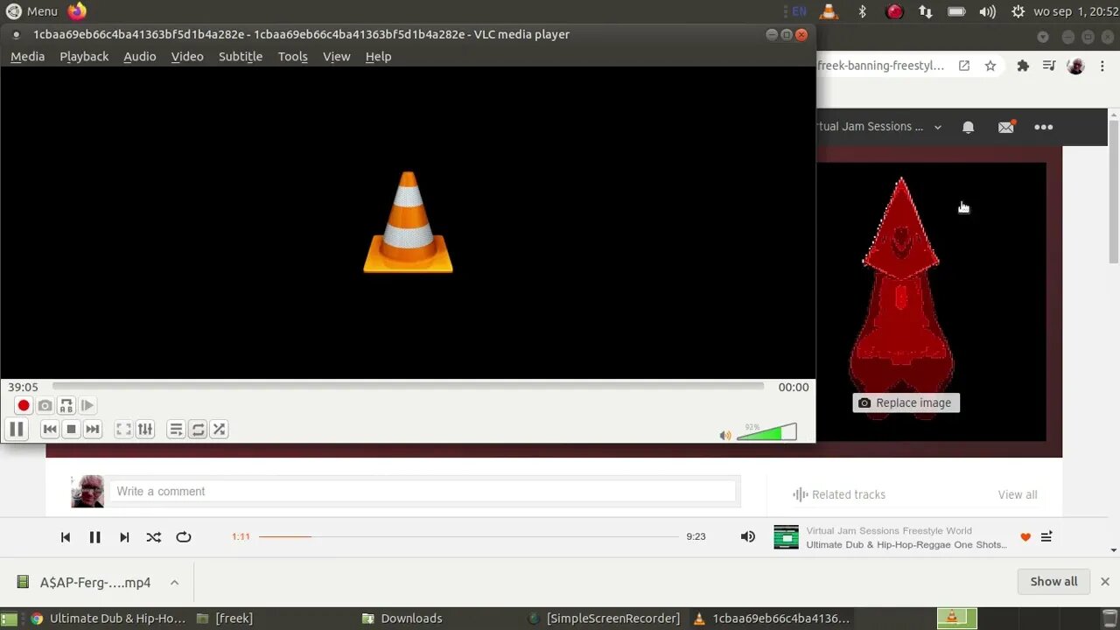Pause the web player track
The width and height of the screenshot is (1120, 630).
pos(94,537)
